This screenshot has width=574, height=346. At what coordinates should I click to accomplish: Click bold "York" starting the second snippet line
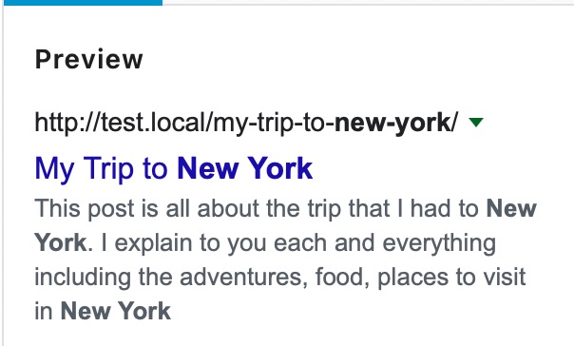[x=61, y=243]
